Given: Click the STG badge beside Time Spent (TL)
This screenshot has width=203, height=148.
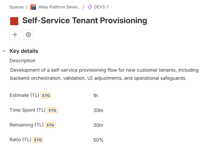Looking at the screenshot, I should click(52, 110).
